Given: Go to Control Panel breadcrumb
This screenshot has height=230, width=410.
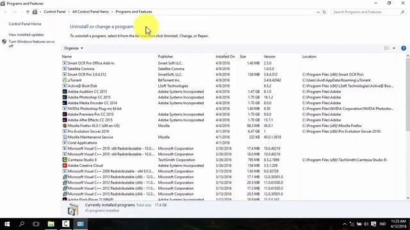Looking at the screenshot, I should pyautogui.click(x=54, y=11).
